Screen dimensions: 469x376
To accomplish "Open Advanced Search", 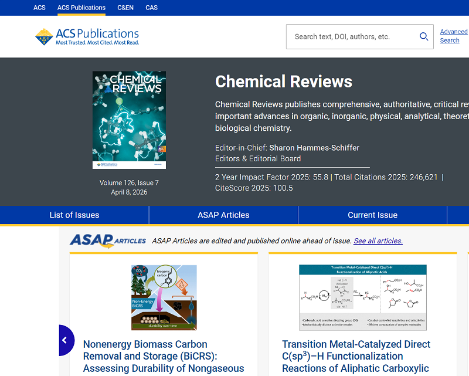I will [453, 36].
